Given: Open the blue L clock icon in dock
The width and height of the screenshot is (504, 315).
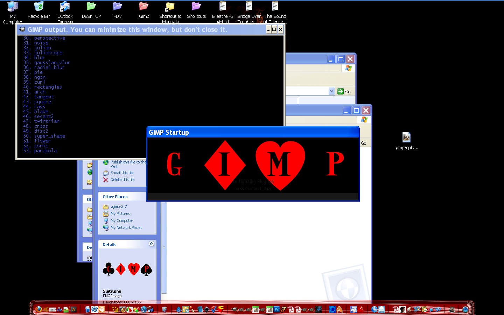Looking at the screenshot, I should 374,309.
